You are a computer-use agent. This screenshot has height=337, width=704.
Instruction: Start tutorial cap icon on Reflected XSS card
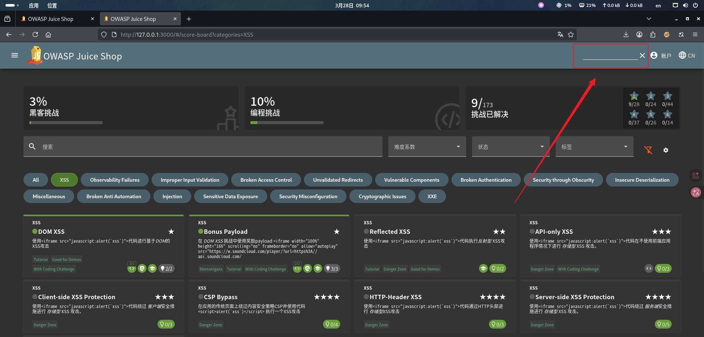click(x=483, y=268)
